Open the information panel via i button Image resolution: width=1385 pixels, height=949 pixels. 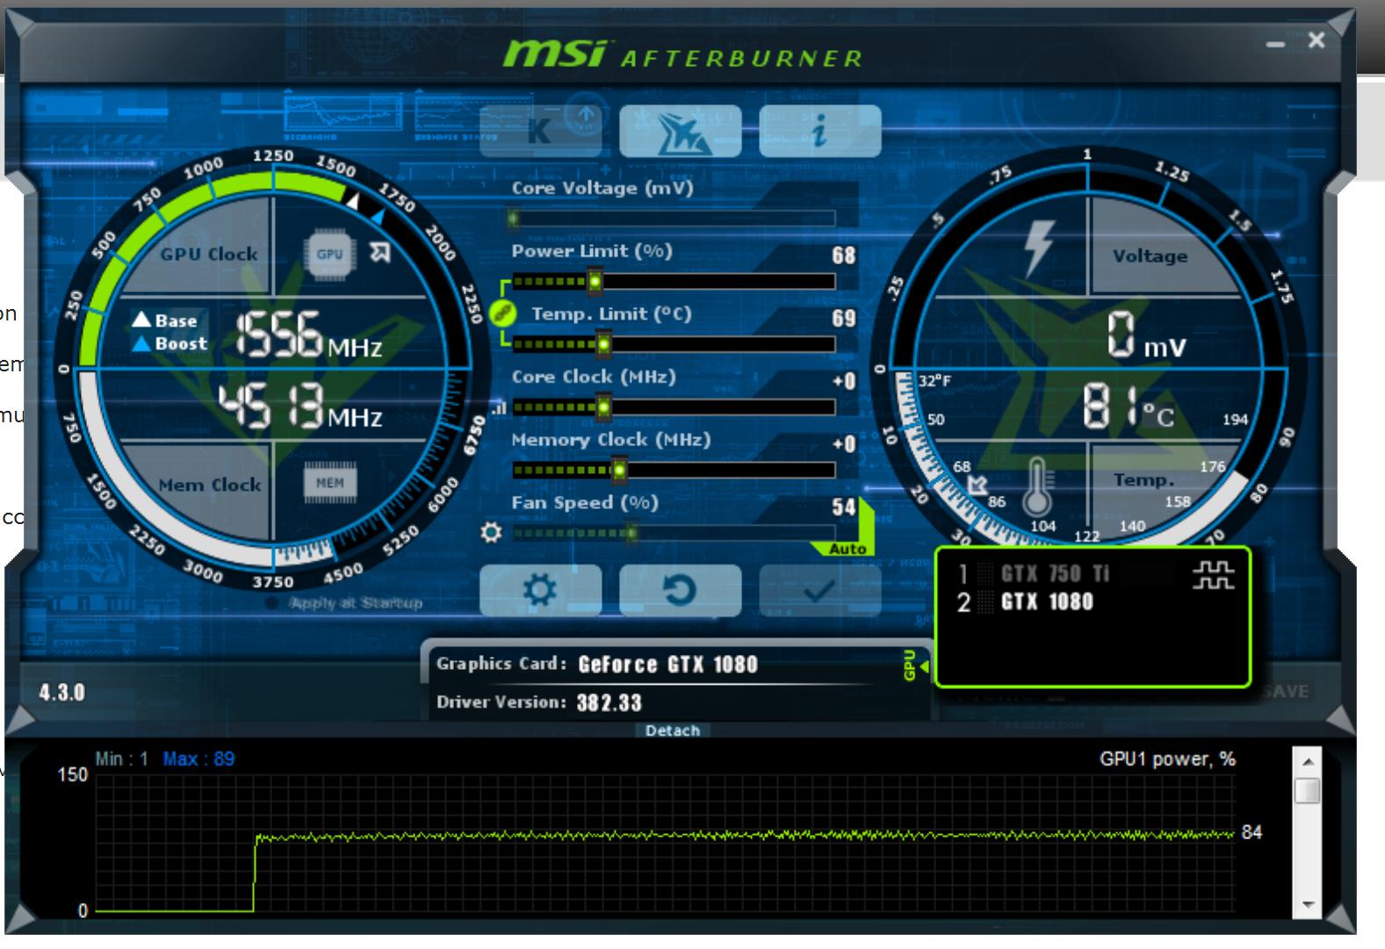coord(820,131)
